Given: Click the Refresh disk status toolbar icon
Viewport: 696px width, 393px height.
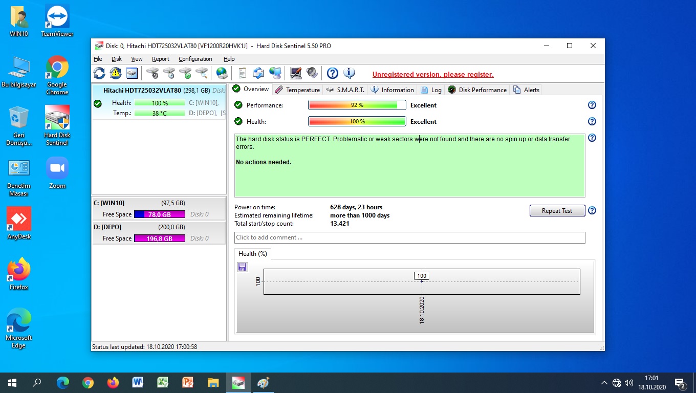Looking at the screenshot, I should click(99, 73).
